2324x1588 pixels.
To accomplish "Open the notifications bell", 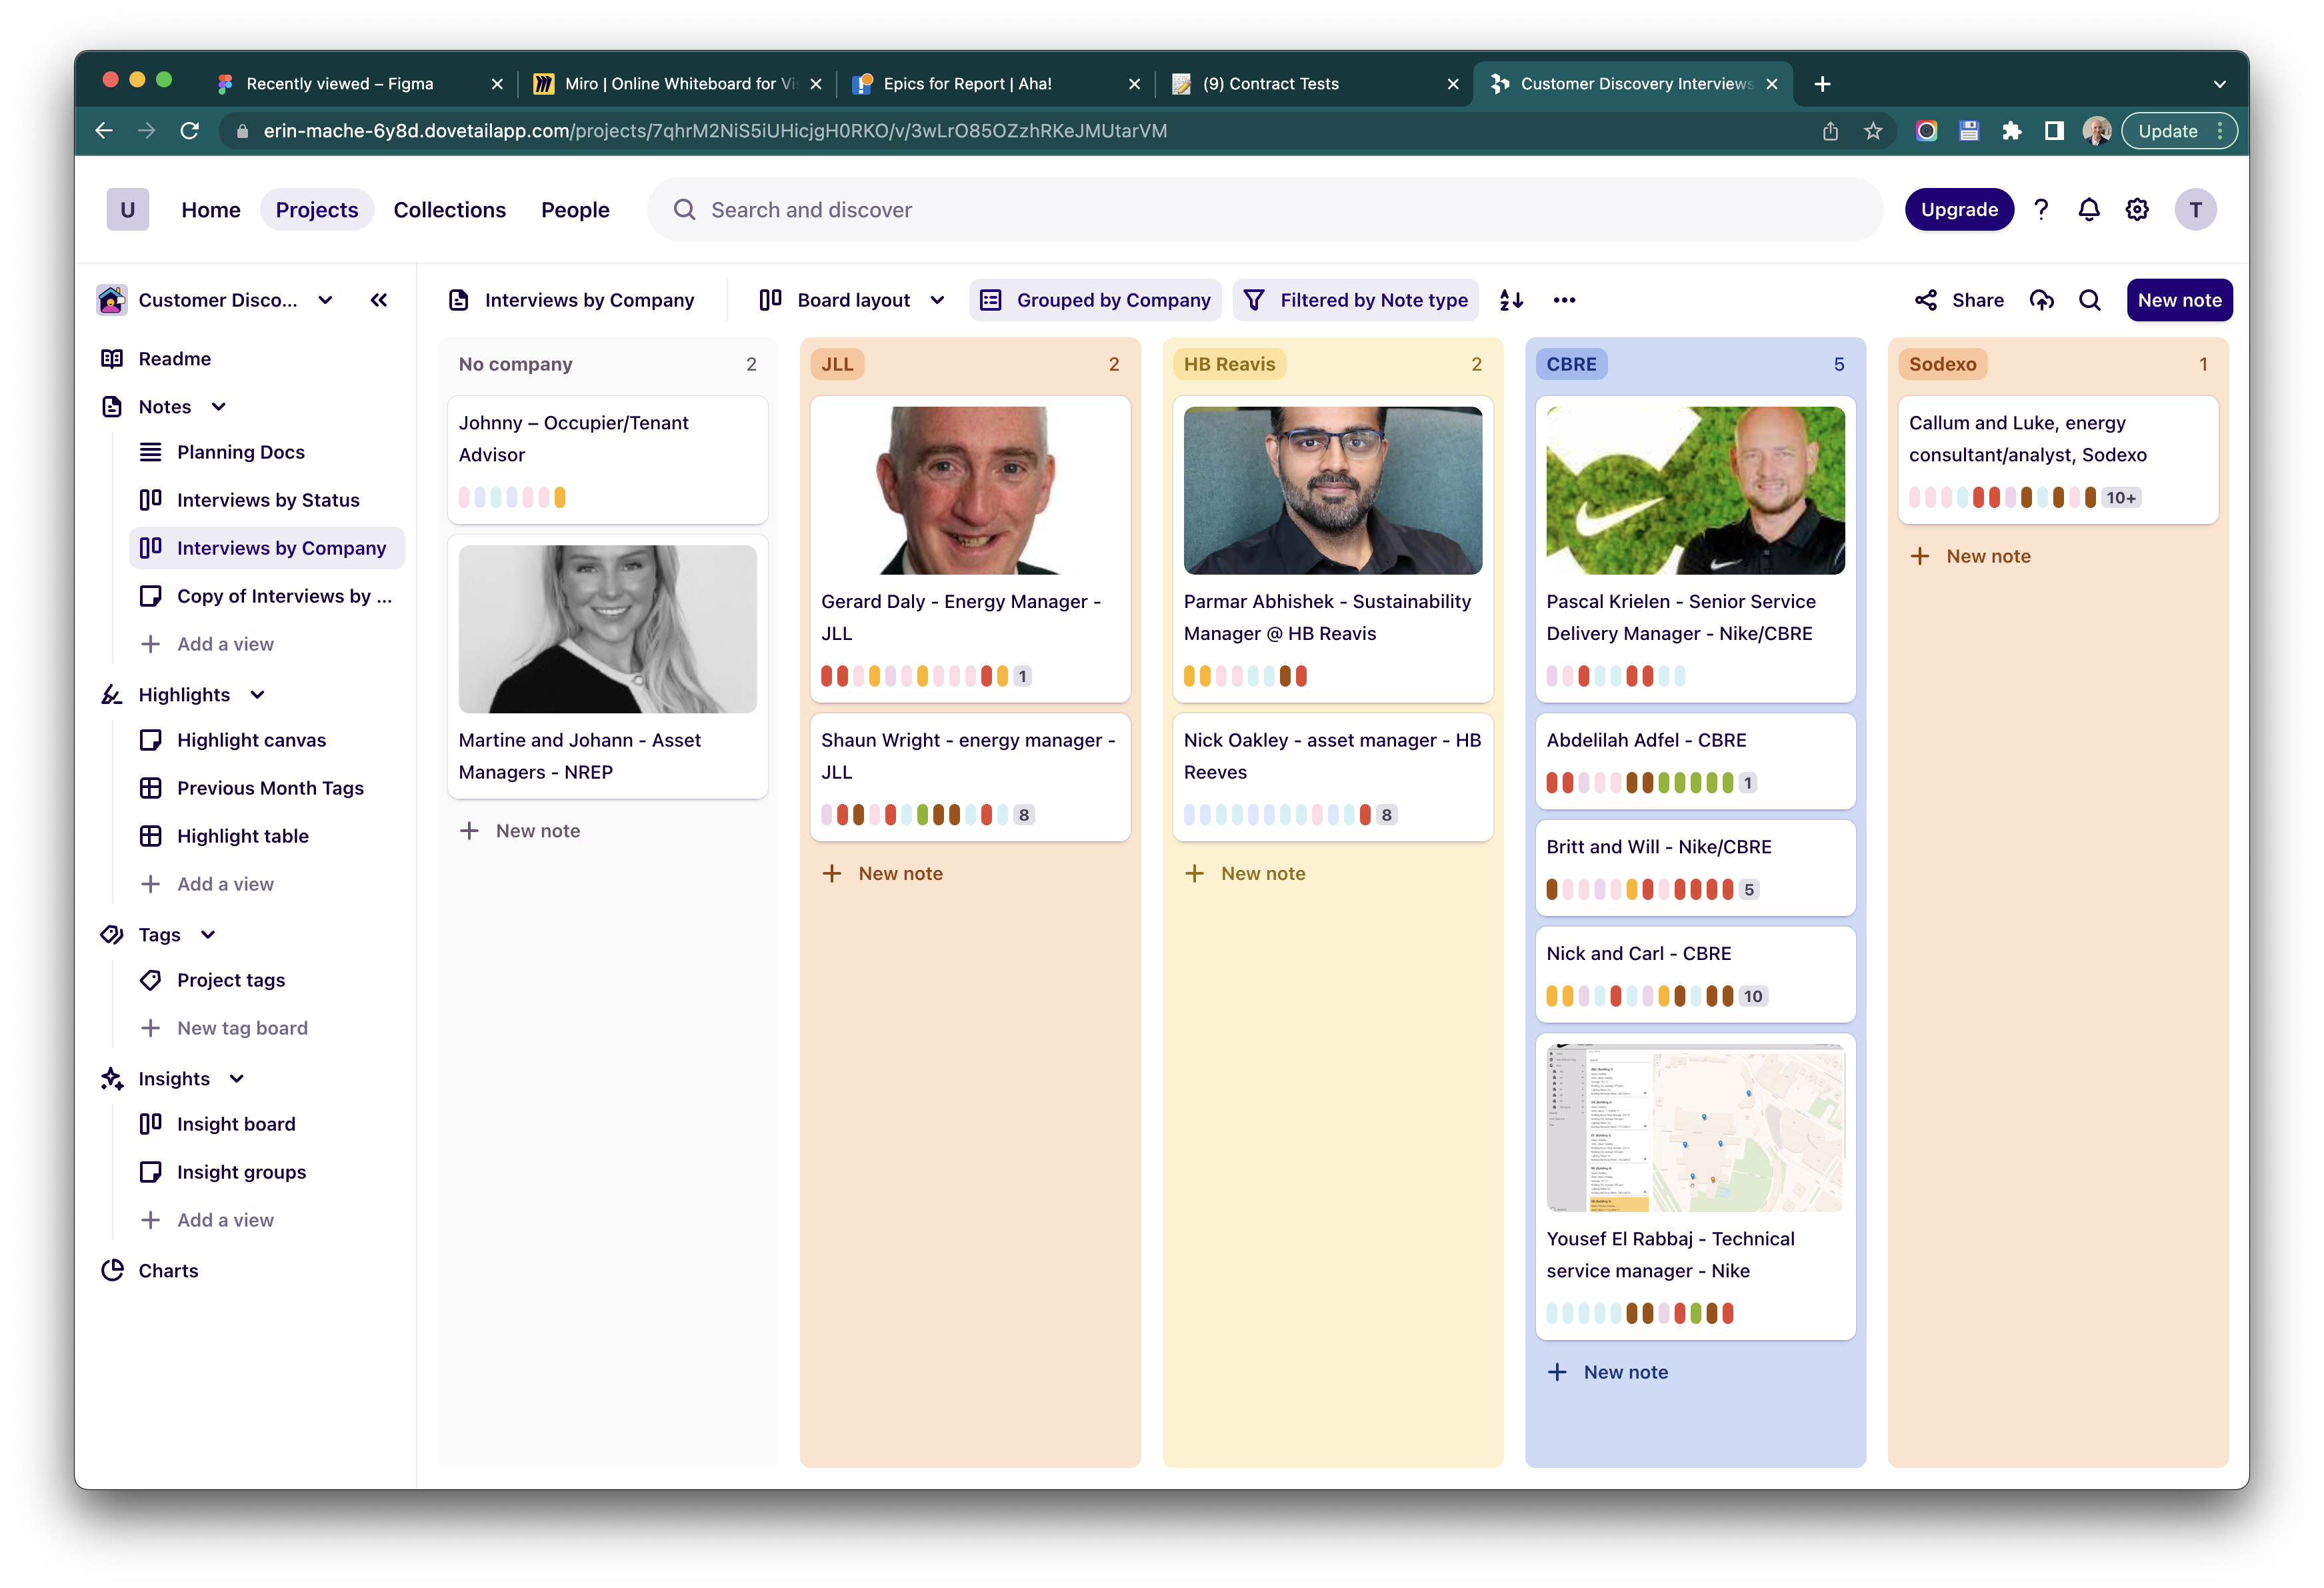I will pos(2088,209).
